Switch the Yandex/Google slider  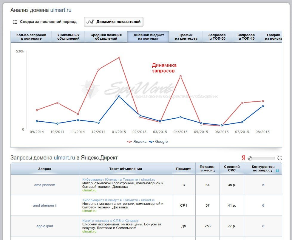[x=250, y=158]
